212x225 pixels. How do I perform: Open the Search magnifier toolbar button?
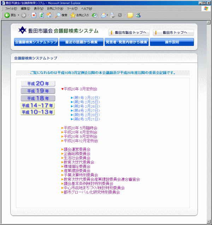coord(61,15)
